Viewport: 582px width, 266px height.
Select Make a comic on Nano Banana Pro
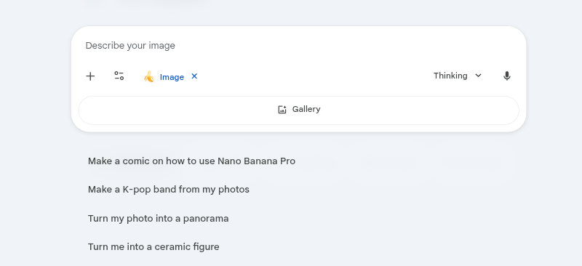pos(191,161)
